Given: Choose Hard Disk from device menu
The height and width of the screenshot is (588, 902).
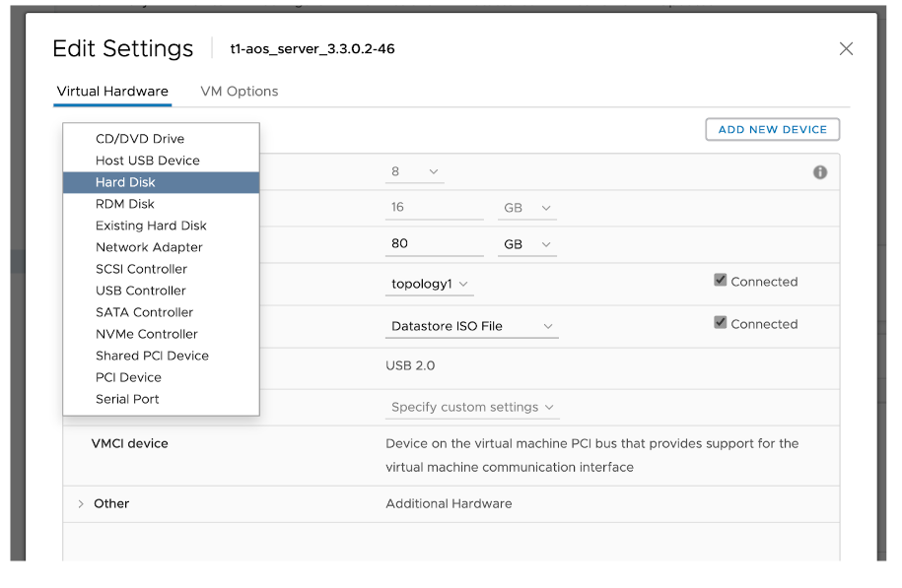Looking at the screenshot, I should click(x=125, y=182).
